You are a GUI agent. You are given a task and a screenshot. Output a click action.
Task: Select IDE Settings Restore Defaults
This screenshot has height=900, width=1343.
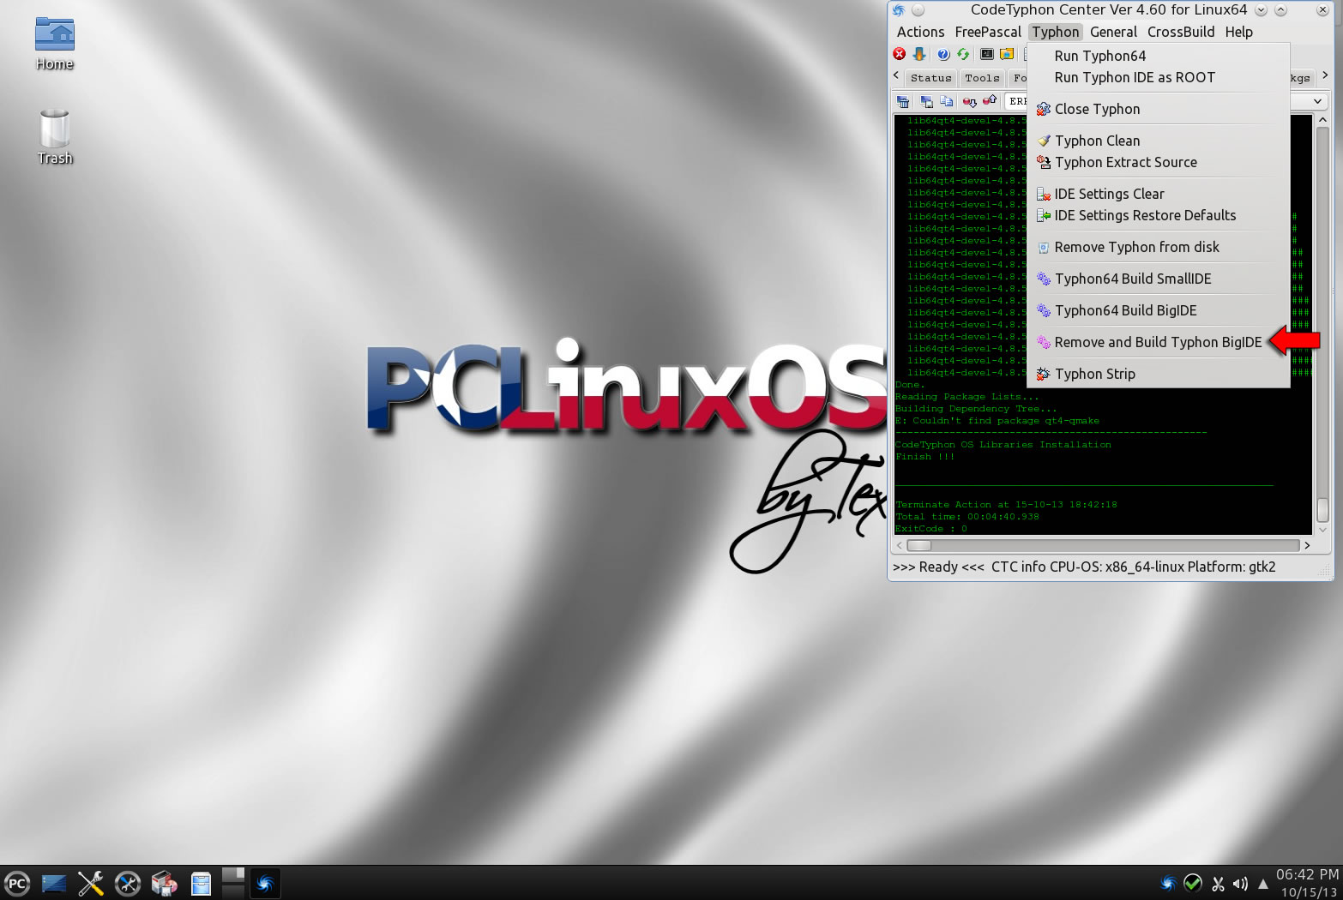[x=1159, y=215]
